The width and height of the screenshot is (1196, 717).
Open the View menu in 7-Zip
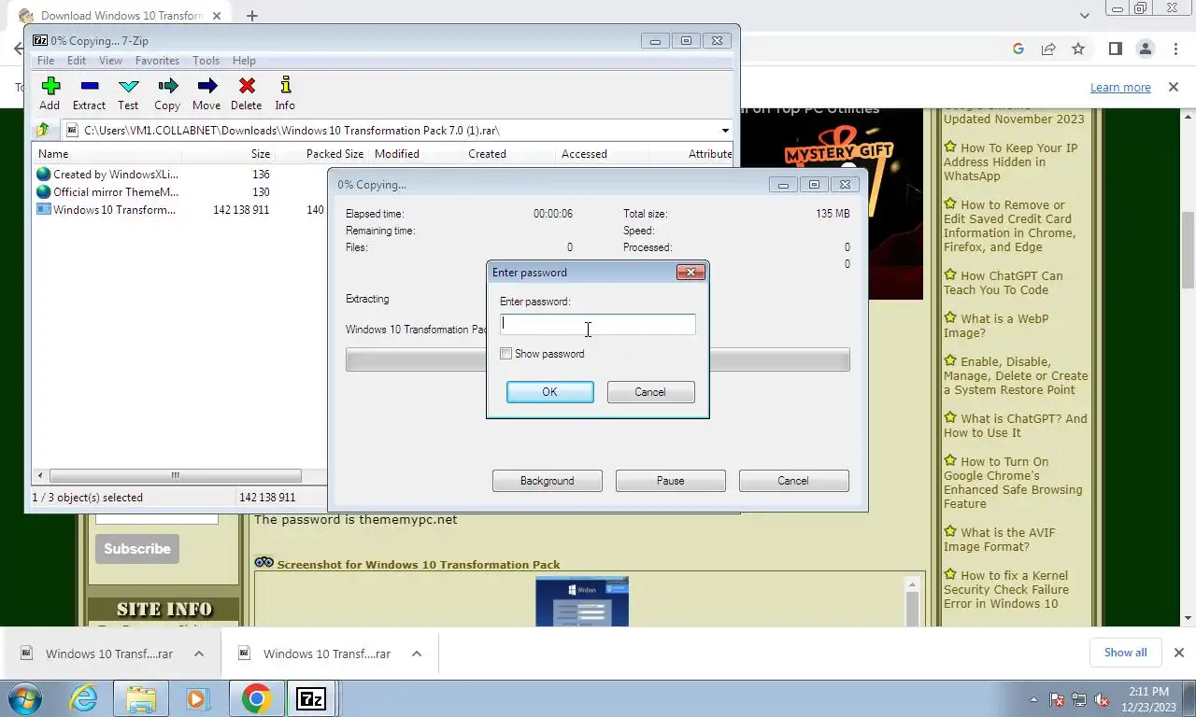(110, 61)
